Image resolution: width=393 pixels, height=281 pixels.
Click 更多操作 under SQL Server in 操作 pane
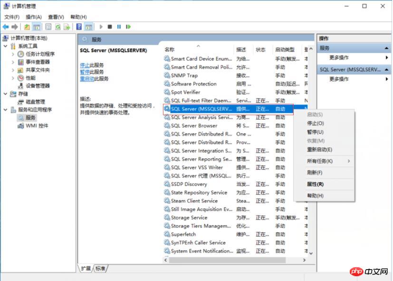pyautogui.click(x=339, y=79)
